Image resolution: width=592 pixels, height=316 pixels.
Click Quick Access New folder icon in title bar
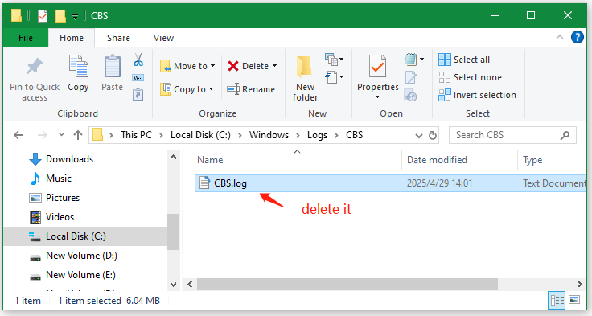coord(60,16)
